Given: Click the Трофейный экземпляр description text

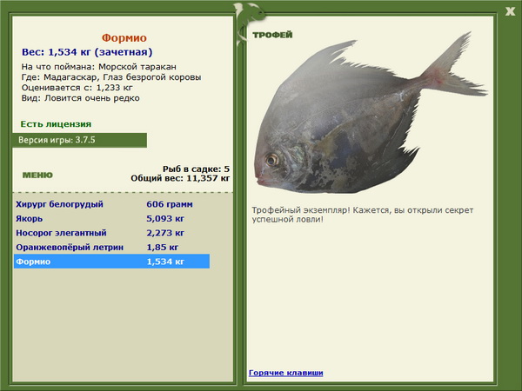Looking at the screenshot, I should coord(363,215).
